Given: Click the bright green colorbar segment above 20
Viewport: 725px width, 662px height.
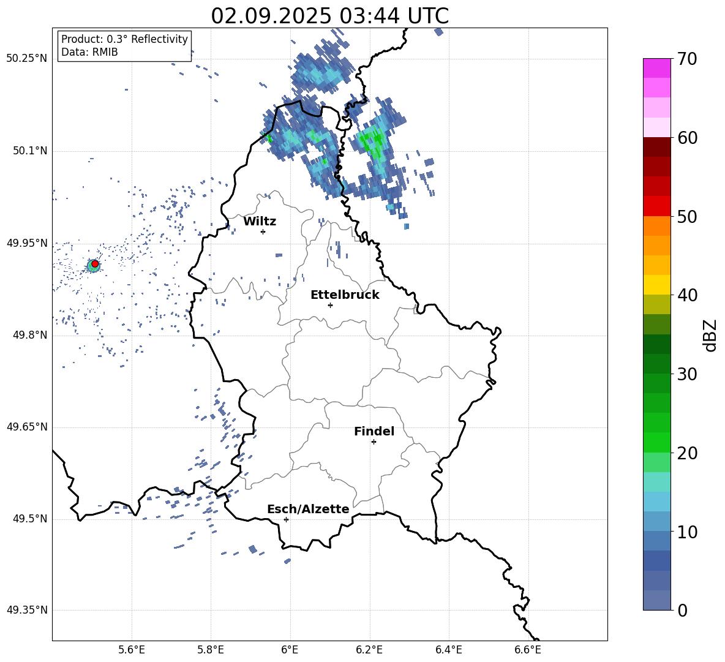Looking at the screenshot, I should click(657, 442).
